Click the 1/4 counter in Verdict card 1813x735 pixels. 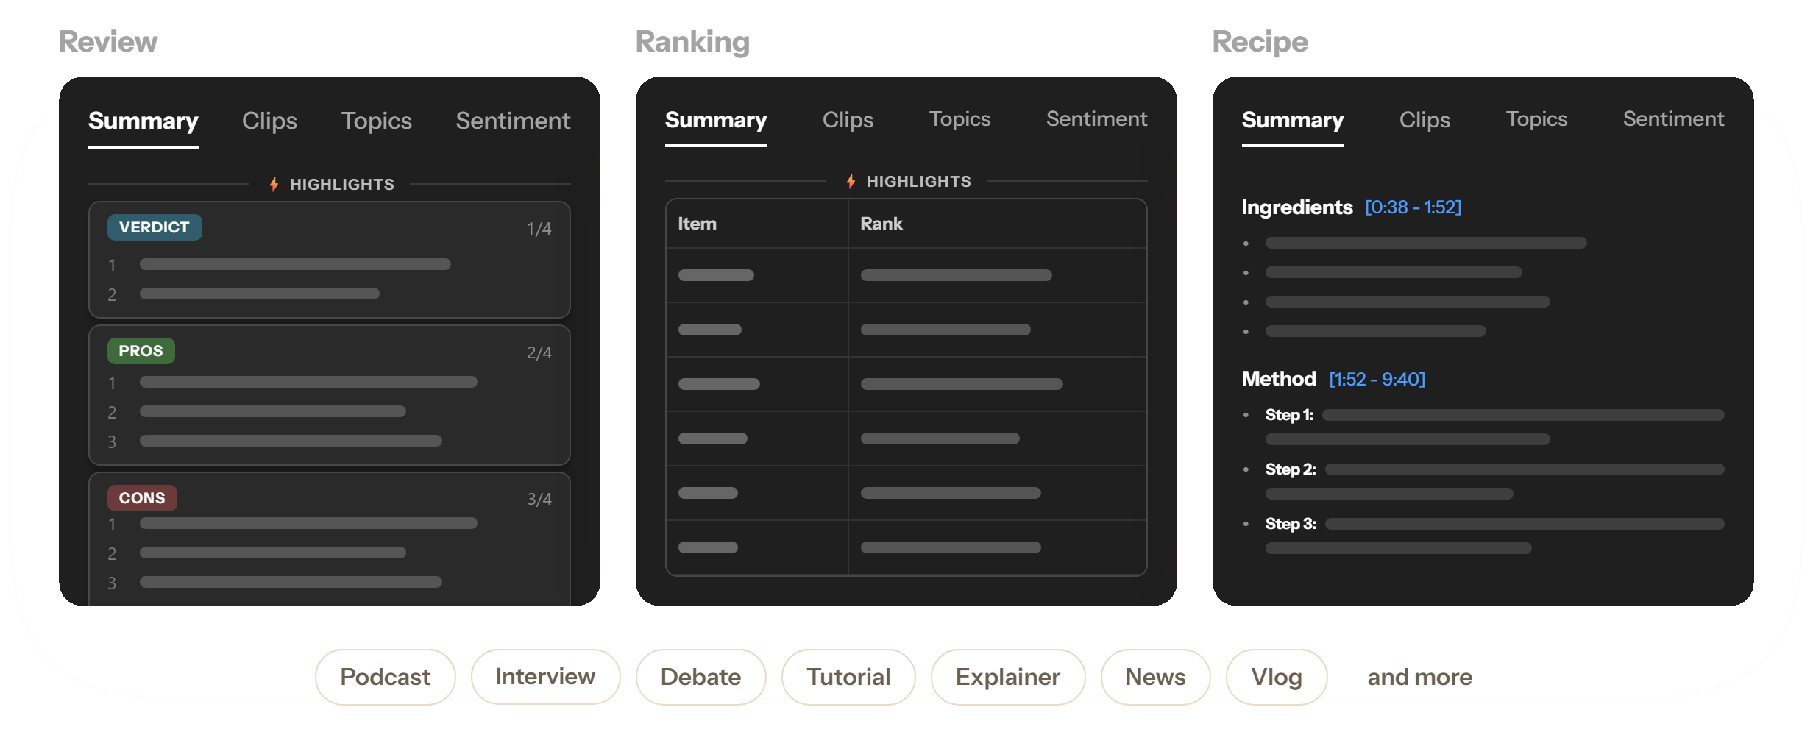pos(539,229)
